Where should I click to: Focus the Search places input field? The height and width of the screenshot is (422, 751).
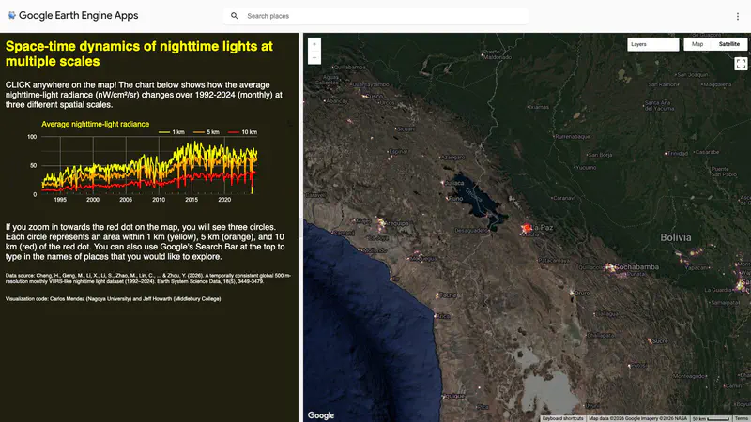tap(375, 16)
